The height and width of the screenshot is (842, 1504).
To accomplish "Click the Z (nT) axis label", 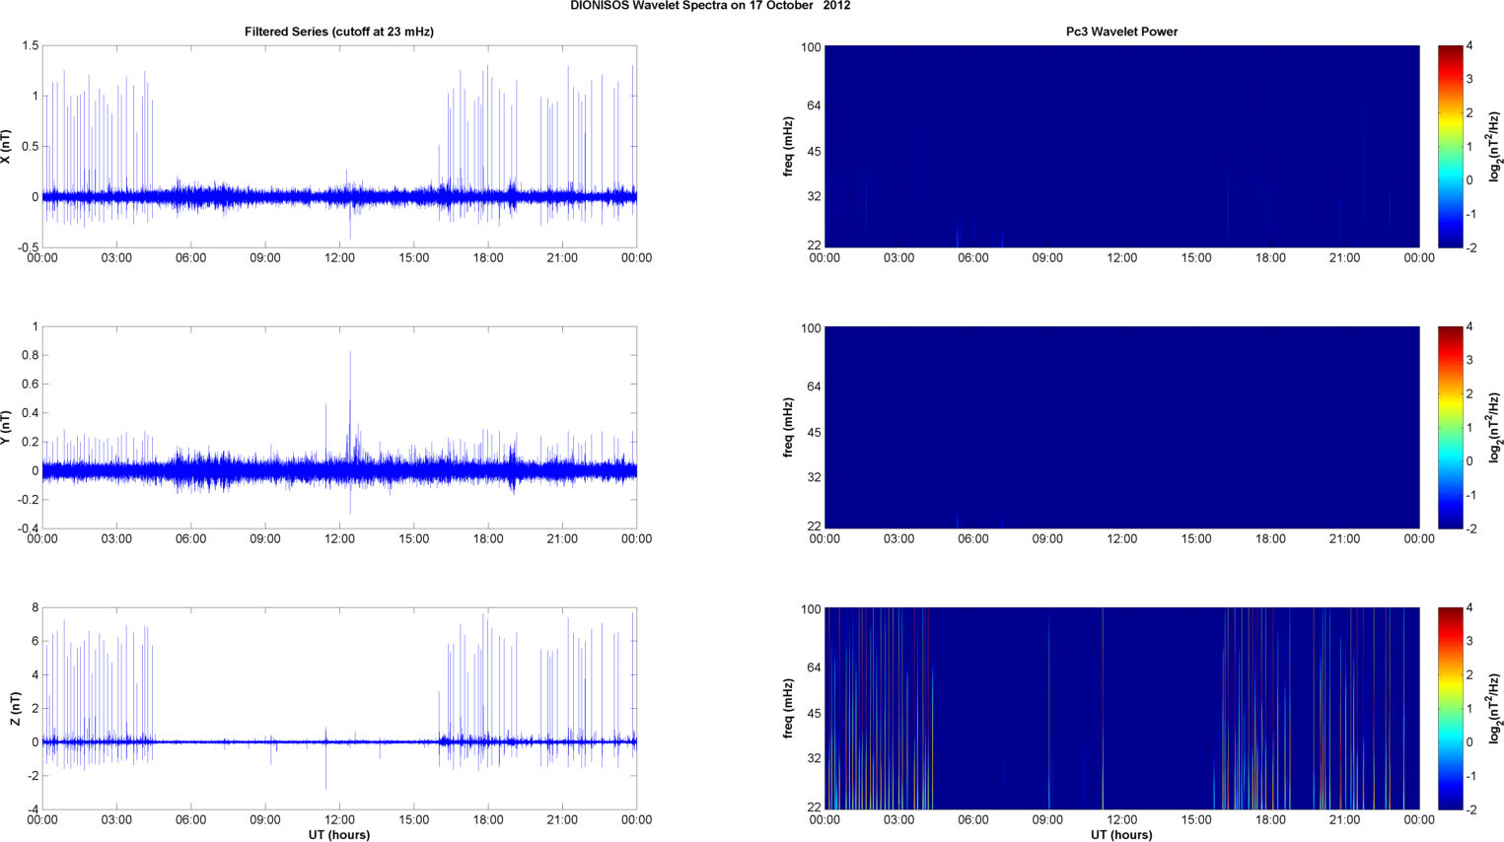I will (x=15, y=709).
